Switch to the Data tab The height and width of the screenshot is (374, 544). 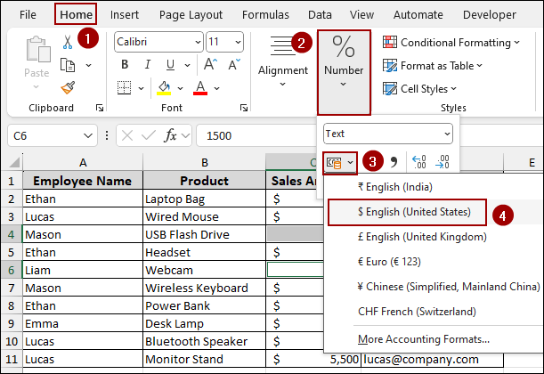click(320, 14)
